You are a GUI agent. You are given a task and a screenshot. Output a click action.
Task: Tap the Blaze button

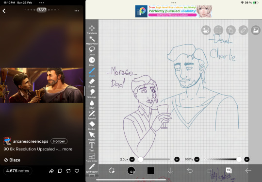[x=12, y=160]
